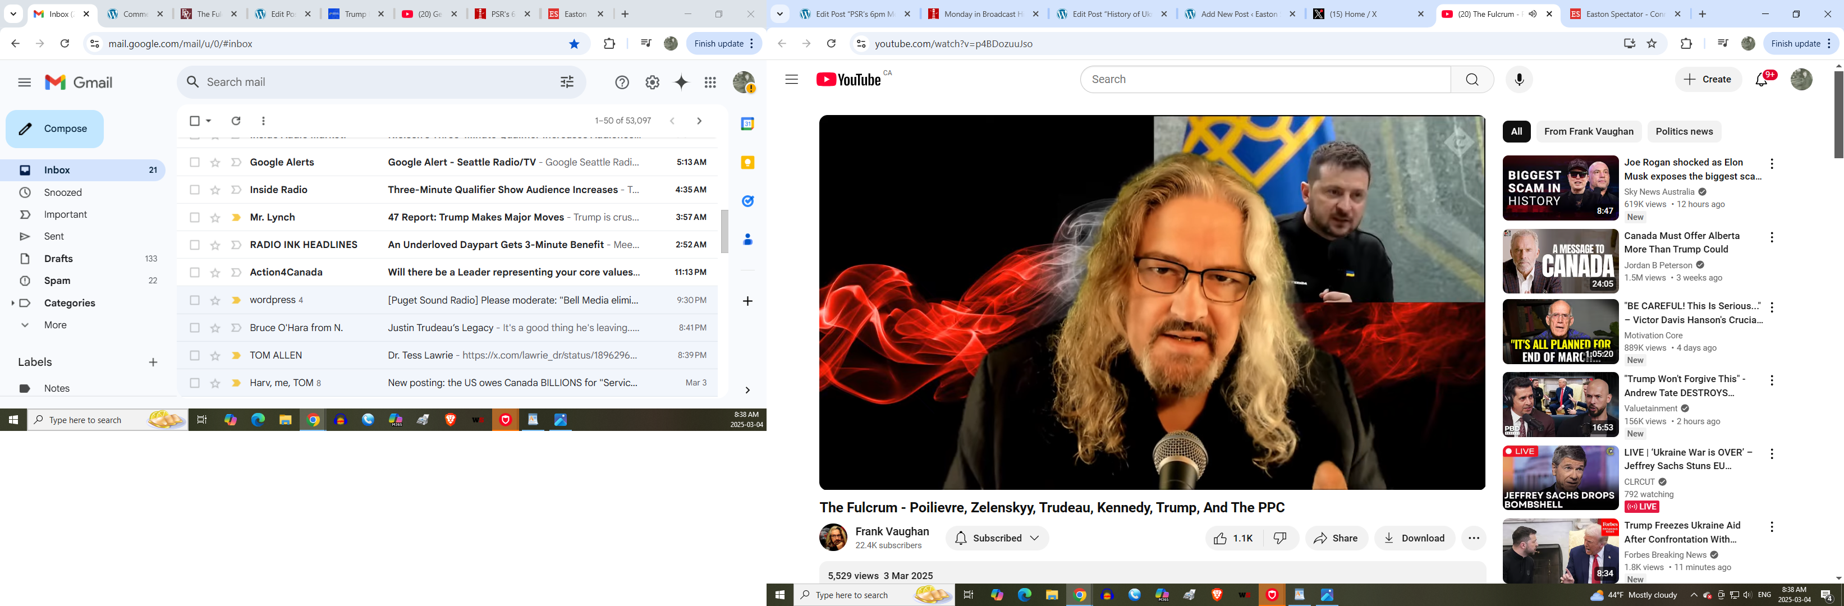
Task: Click into the YouTube search field
Action: point(1264,80)
